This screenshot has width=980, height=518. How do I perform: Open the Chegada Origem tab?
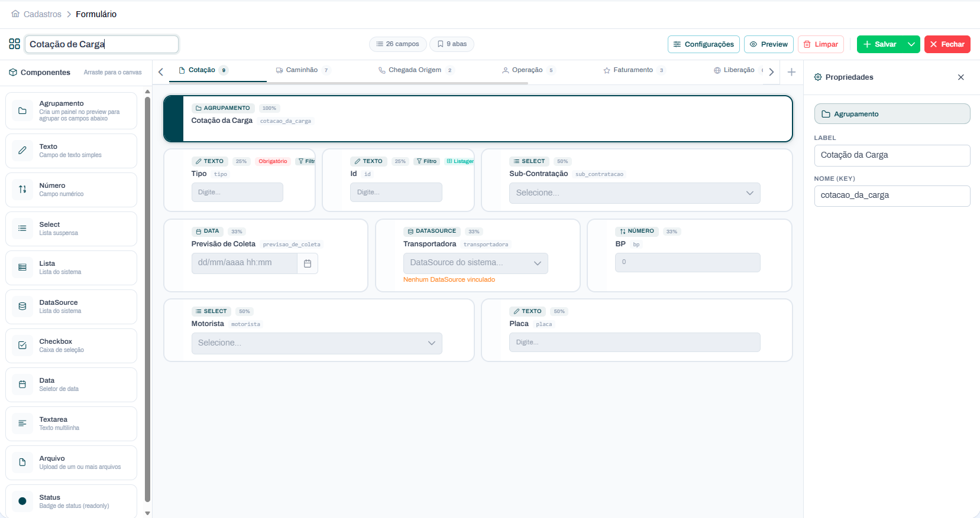(416, 70)
